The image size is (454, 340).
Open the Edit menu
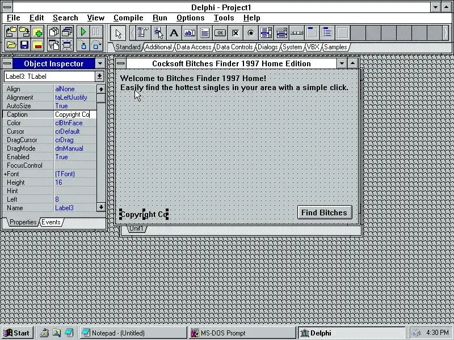[36, 18]
